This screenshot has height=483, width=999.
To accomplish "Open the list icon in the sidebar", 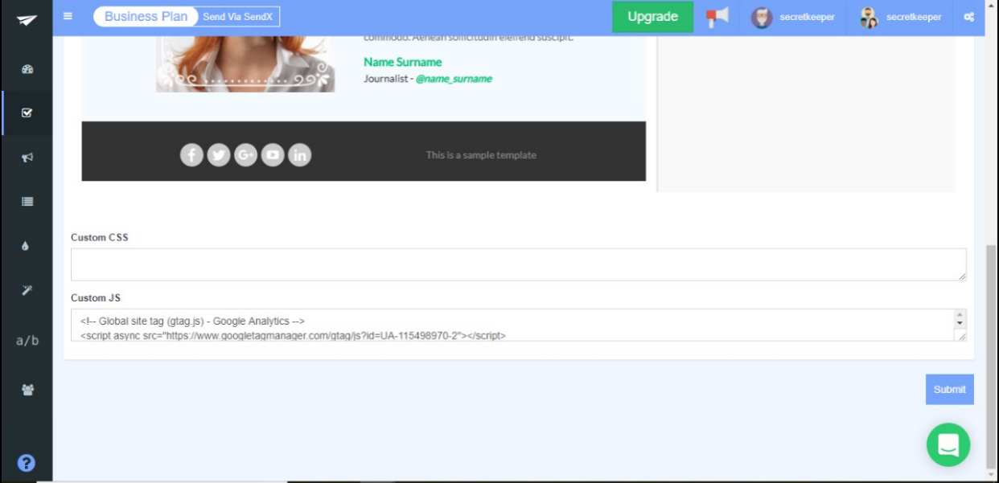I will 27,202.
